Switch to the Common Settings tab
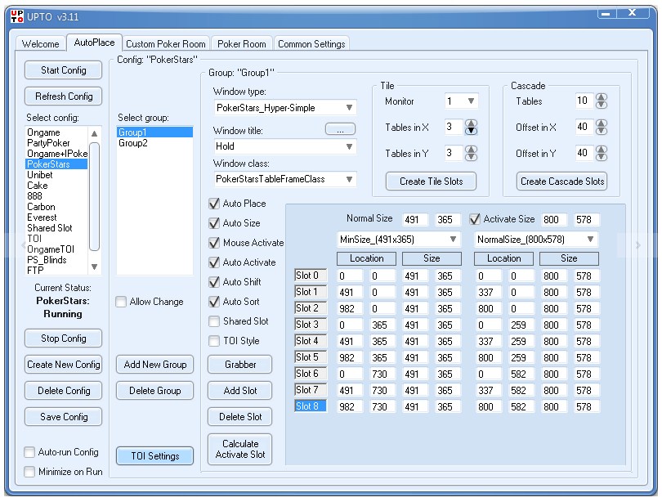The image size is (662, 502). click(x=311, y=44)
